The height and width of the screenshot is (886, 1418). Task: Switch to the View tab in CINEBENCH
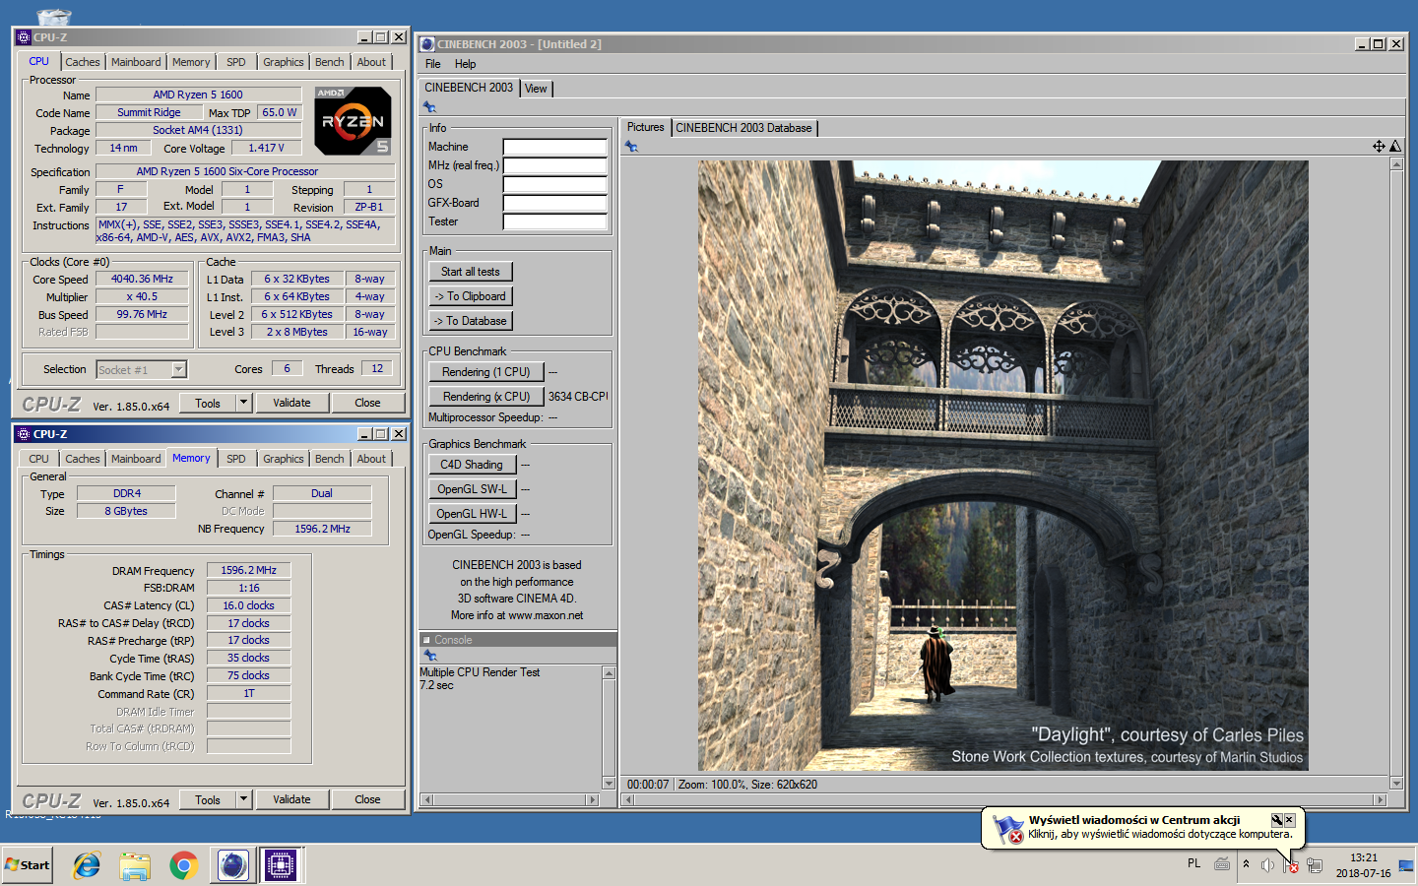click(536, 89)
